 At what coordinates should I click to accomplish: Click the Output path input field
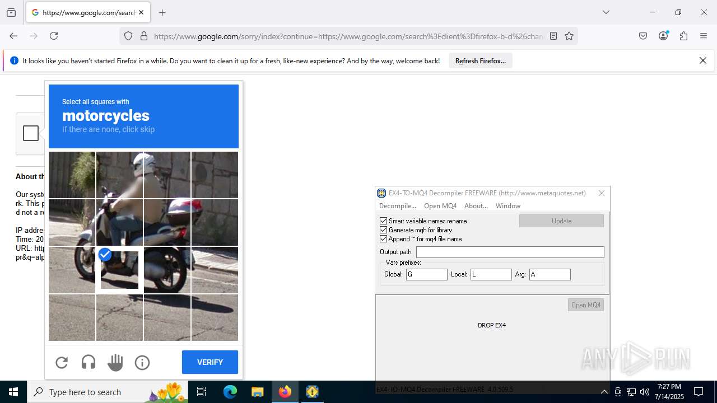510,252
